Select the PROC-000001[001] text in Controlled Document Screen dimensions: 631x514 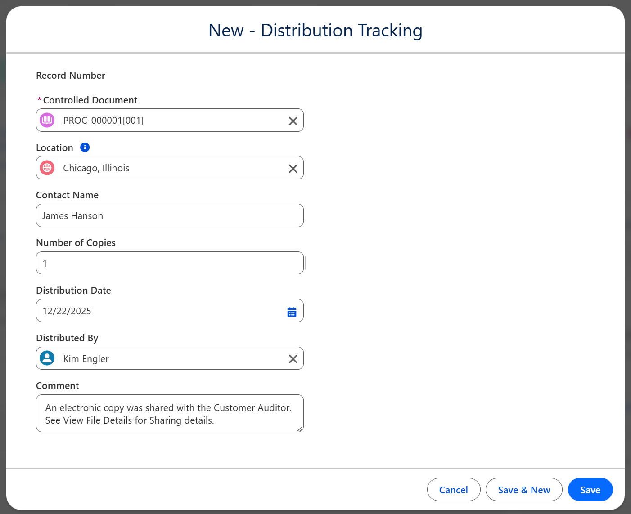tap(104, 121)
